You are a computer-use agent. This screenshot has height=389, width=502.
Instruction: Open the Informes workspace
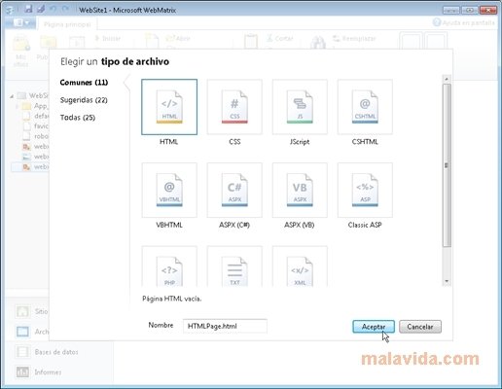click(39, 372)
